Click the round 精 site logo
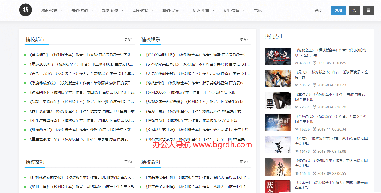Viewport: 381px width, 193px height. point(26,10)
